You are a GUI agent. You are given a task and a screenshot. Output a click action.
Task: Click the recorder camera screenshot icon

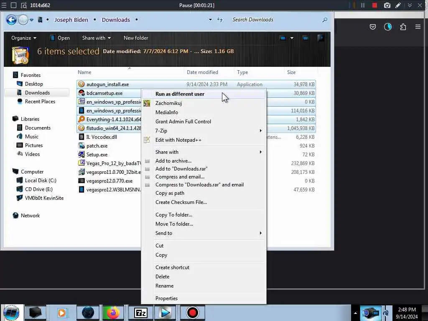[x=387, y=5]
